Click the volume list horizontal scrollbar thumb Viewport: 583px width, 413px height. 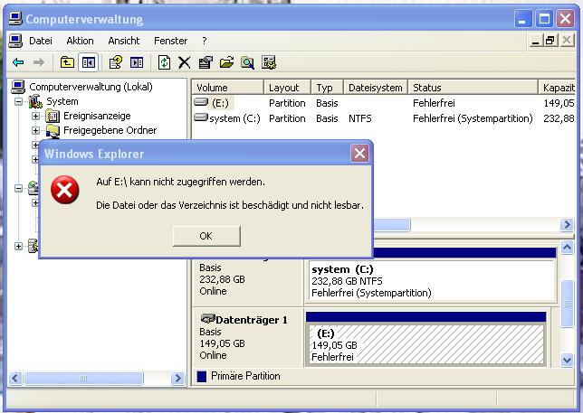(390, 224)
